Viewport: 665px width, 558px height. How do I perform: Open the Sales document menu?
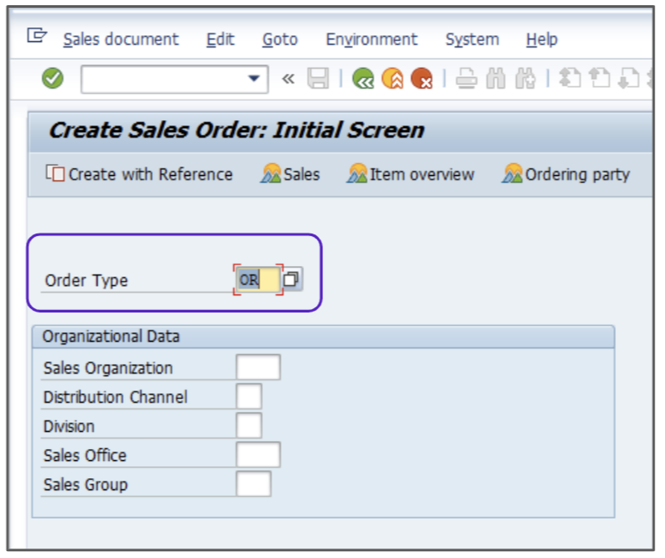(120, 39)
